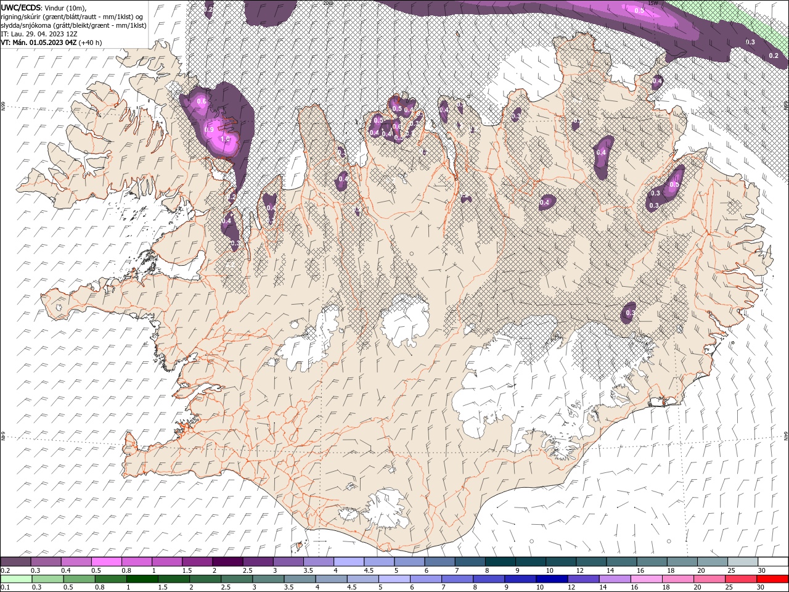The image size is (789, 592).
Task: Click the darkest mauve 0.2–0.3 swatch on the upper snow scale
Action: (x=16, y=562)
